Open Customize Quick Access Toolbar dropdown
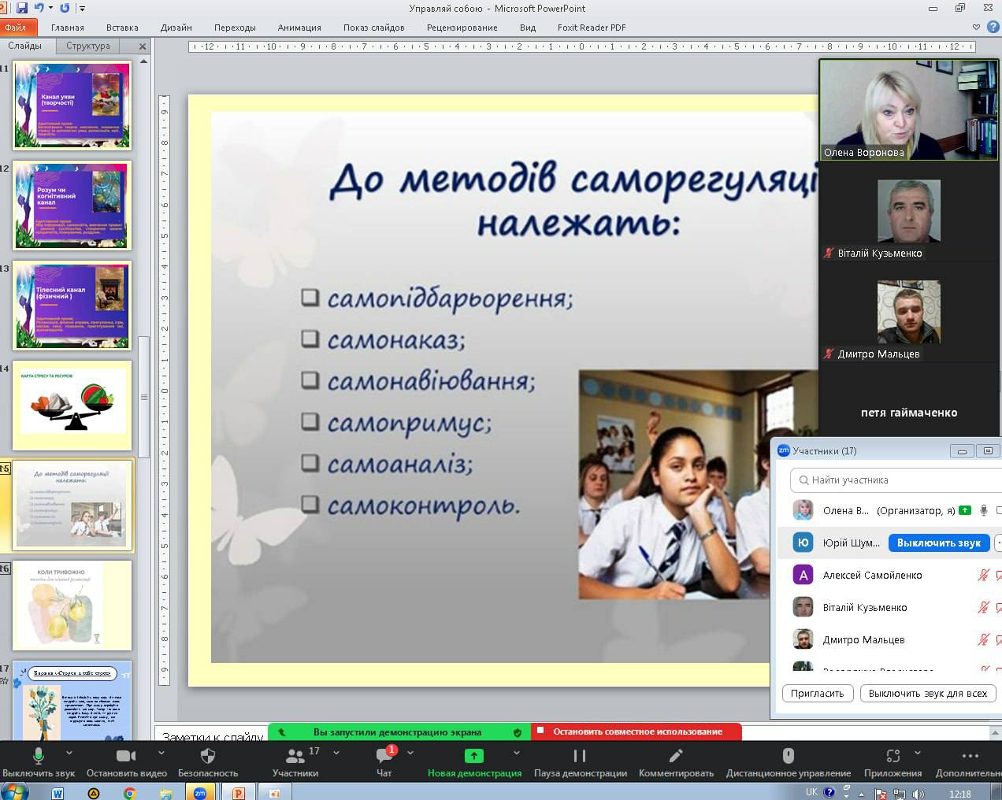Image resolution: width=1002 pixels, height=800 pixels. (x=83, y=9)
